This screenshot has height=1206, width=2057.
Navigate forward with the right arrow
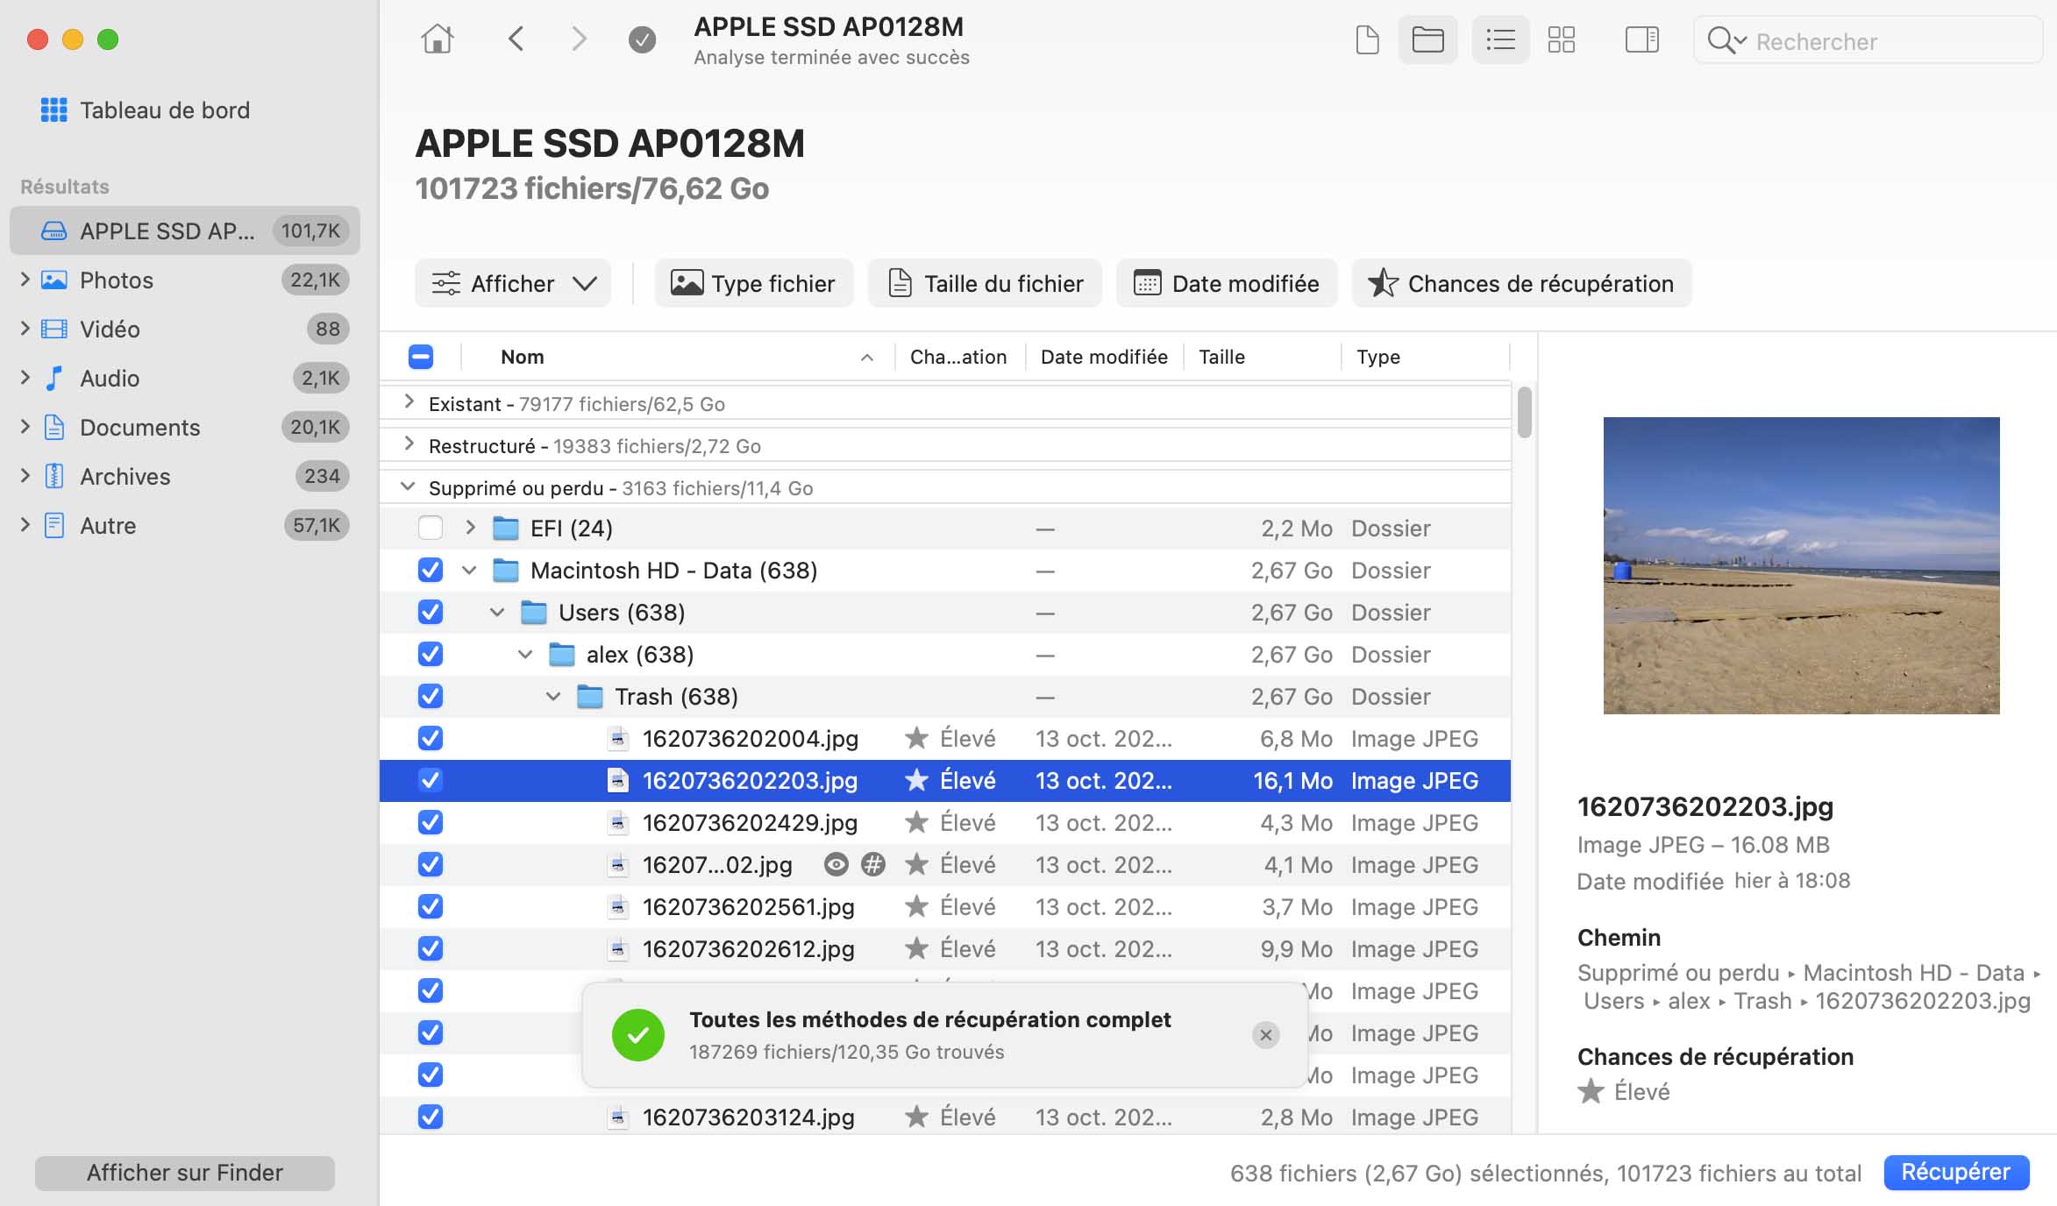579,39
